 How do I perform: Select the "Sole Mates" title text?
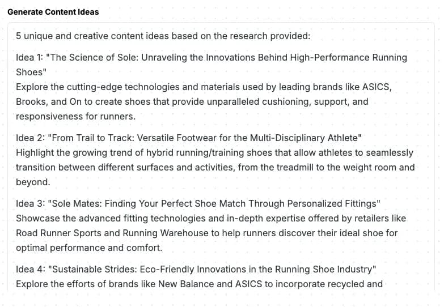pyautogui.click(x=77, y=204)
